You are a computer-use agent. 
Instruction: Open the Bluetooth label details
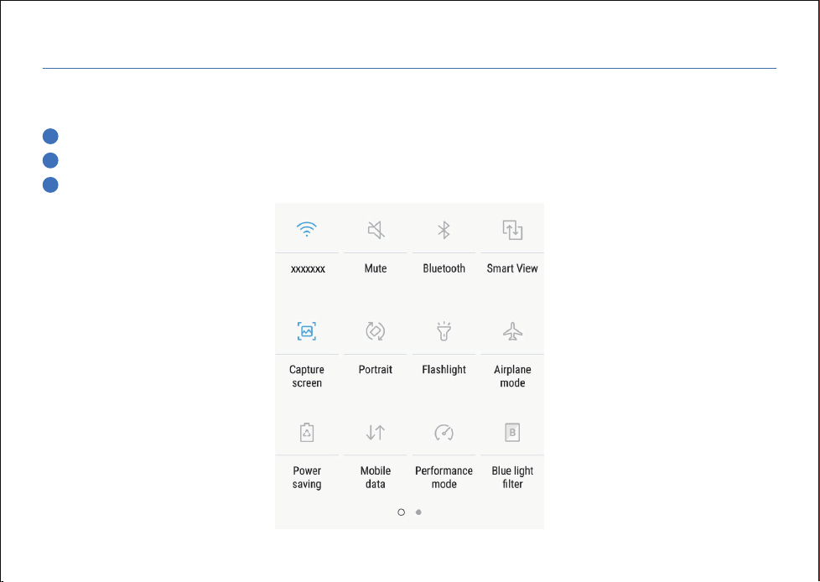point(444,268)
